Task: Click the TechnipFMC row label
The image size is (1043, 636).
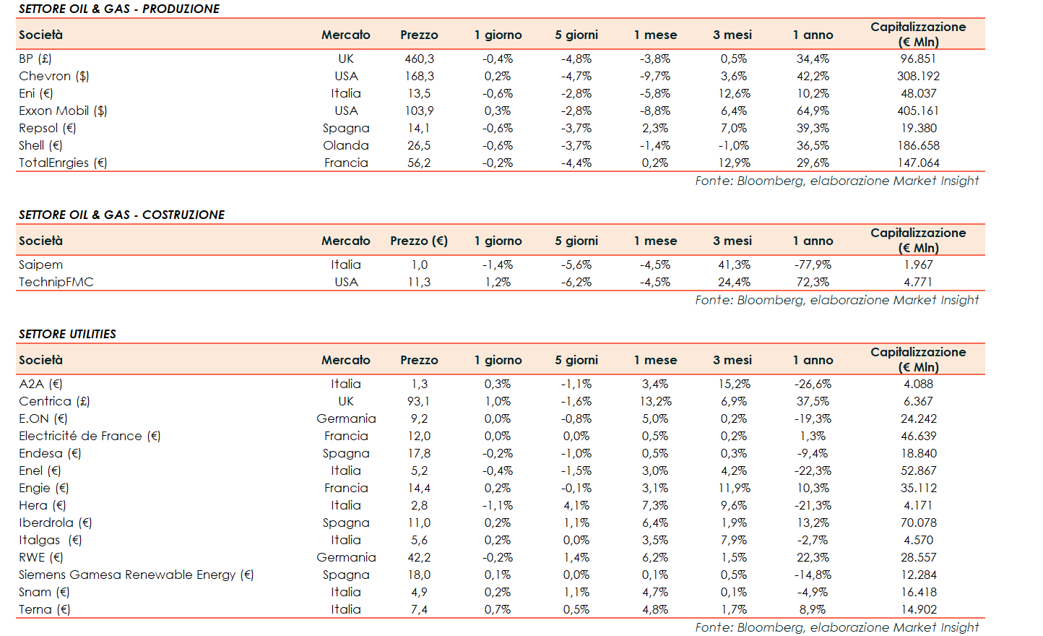Action: pyautogui.click(x=56, y=282)
